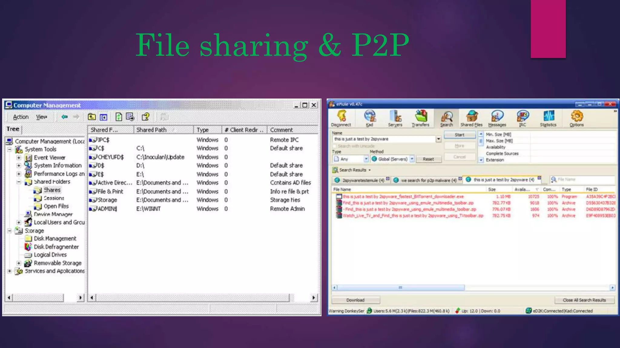Toggle the Search with Unicode checkbox
This screenshot has height=348, width=620.
335,146
